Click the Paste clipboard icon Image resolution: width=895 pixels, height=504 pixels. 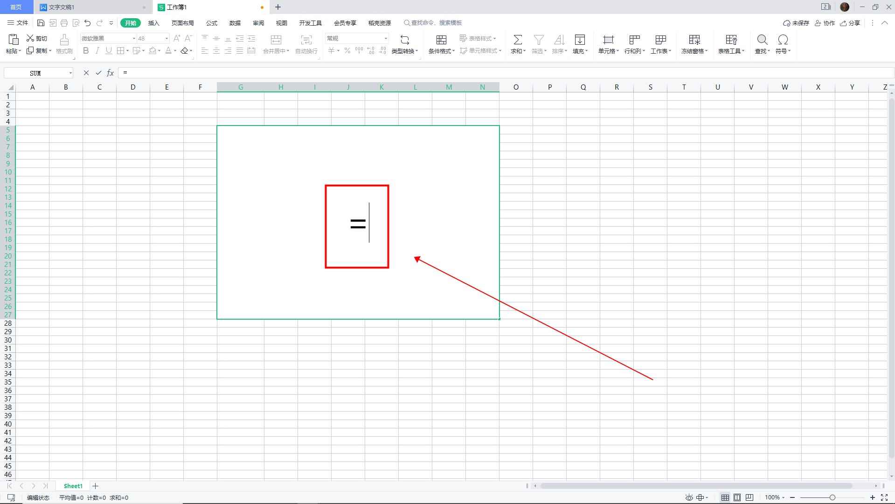coord(13,40)
